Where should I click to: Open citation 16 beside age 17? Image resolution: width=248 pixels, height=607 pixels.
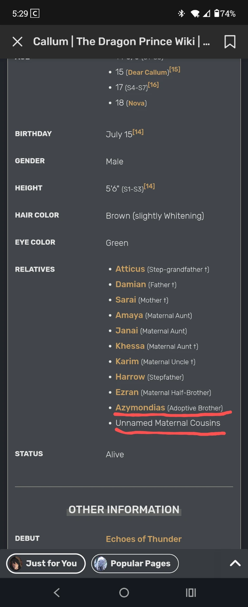(153, 85)
